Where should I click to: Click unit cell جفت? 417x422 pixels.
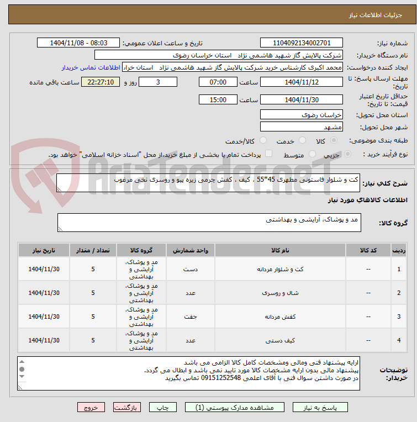[x=190, y=317]
